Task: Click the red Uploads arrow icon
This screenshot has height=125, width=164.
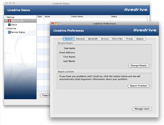Action: point(9,21)
